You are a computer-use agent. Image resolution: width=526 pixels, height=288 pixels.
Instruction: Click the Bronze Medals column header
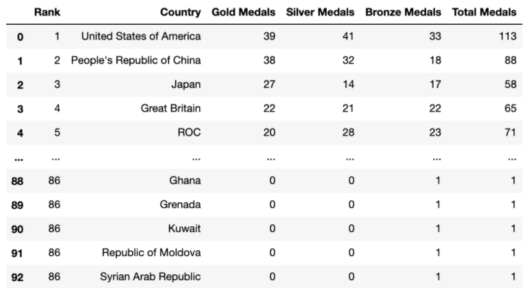(x=403, y=12)
